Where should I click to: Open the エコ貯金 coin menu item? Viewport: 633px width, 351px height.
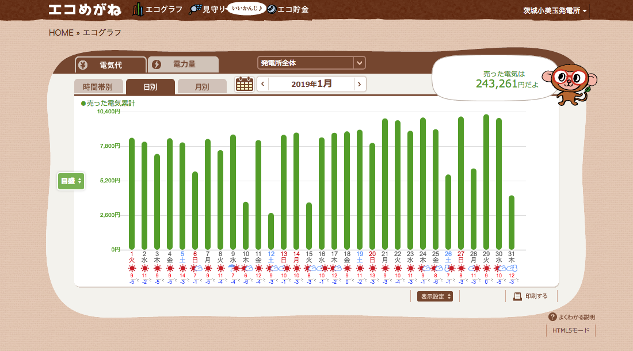pyautogui.click(x=288, y=9)
